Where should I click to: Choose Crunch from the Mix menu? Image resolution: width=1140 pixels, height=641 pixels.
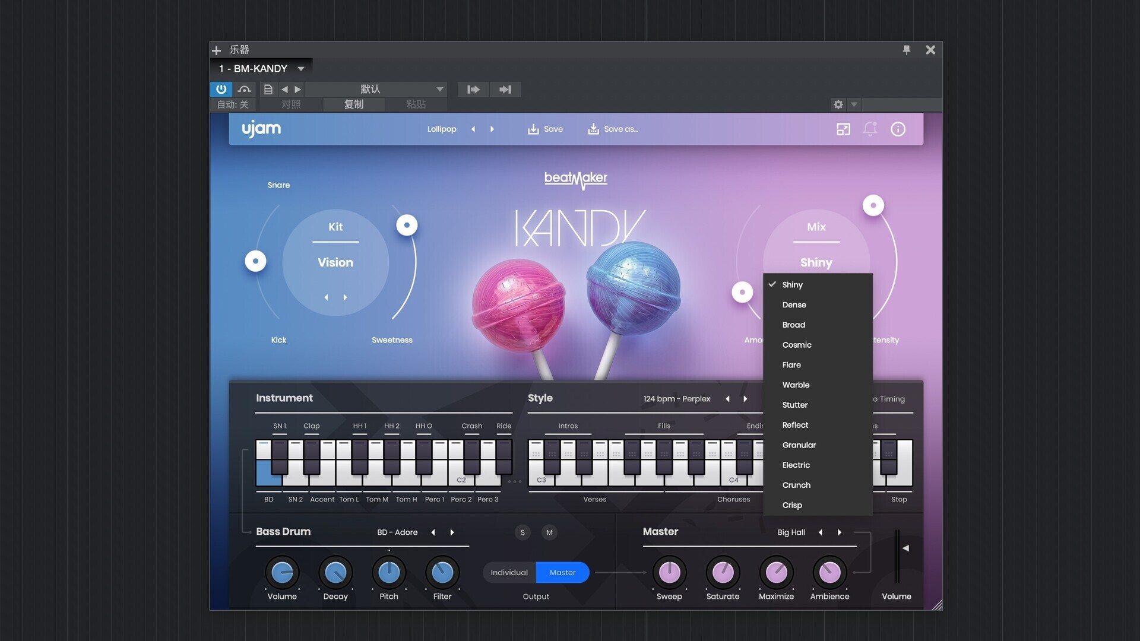(818, 485)
